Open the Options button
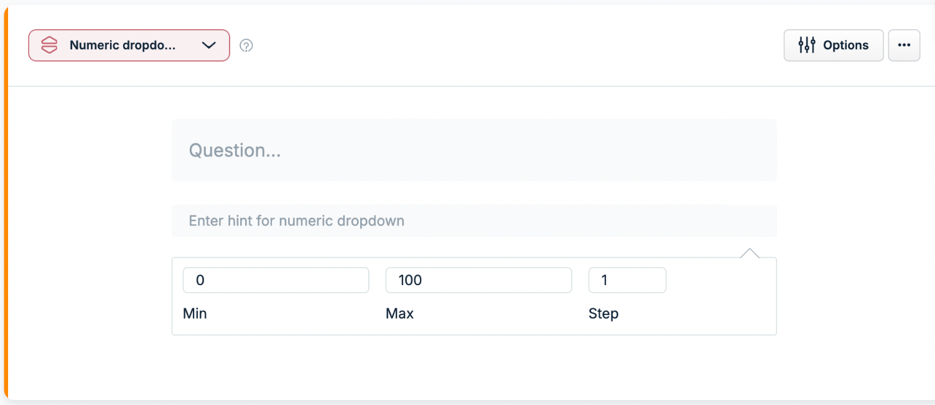Image resolution: width=935 pixels, height=405 pixels. point(834,45)
